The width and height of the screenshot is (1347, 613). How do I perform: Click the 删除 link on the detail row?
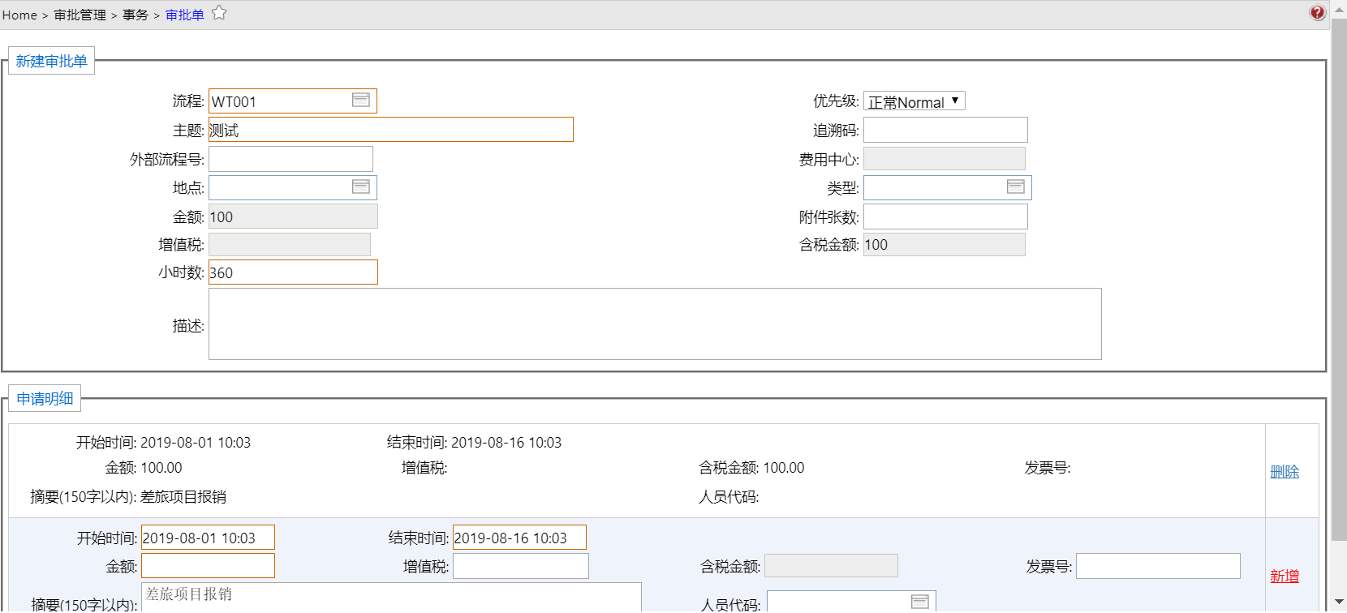tap(1285, 471)
